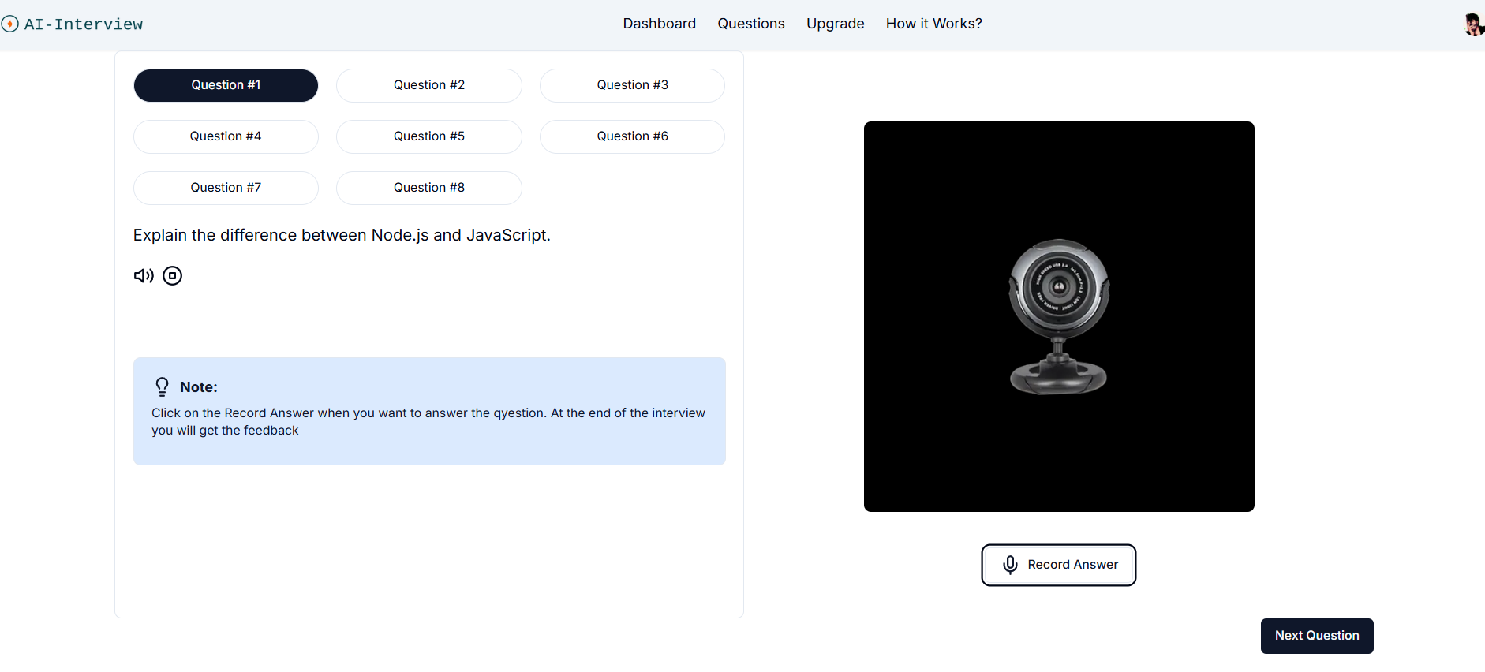Switch to Question #7

[226, 188]
